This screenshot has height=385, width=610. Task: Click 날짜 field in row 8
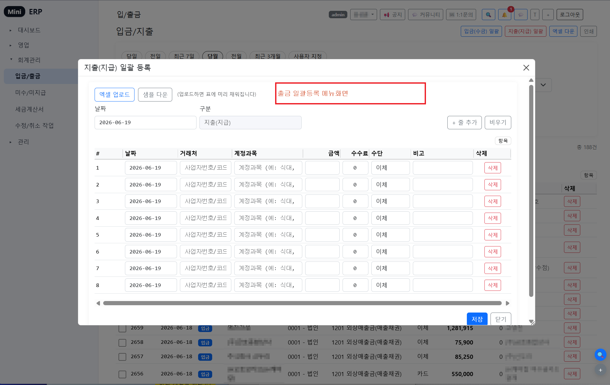tap(151, 285)
